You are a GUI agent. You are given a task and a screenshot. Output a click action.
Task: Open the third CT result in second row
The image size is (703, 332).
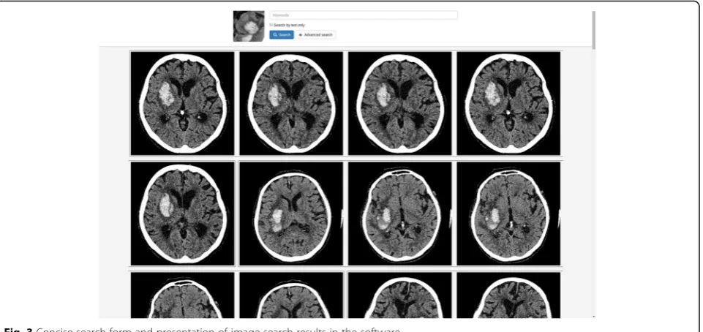click(400, 214)
